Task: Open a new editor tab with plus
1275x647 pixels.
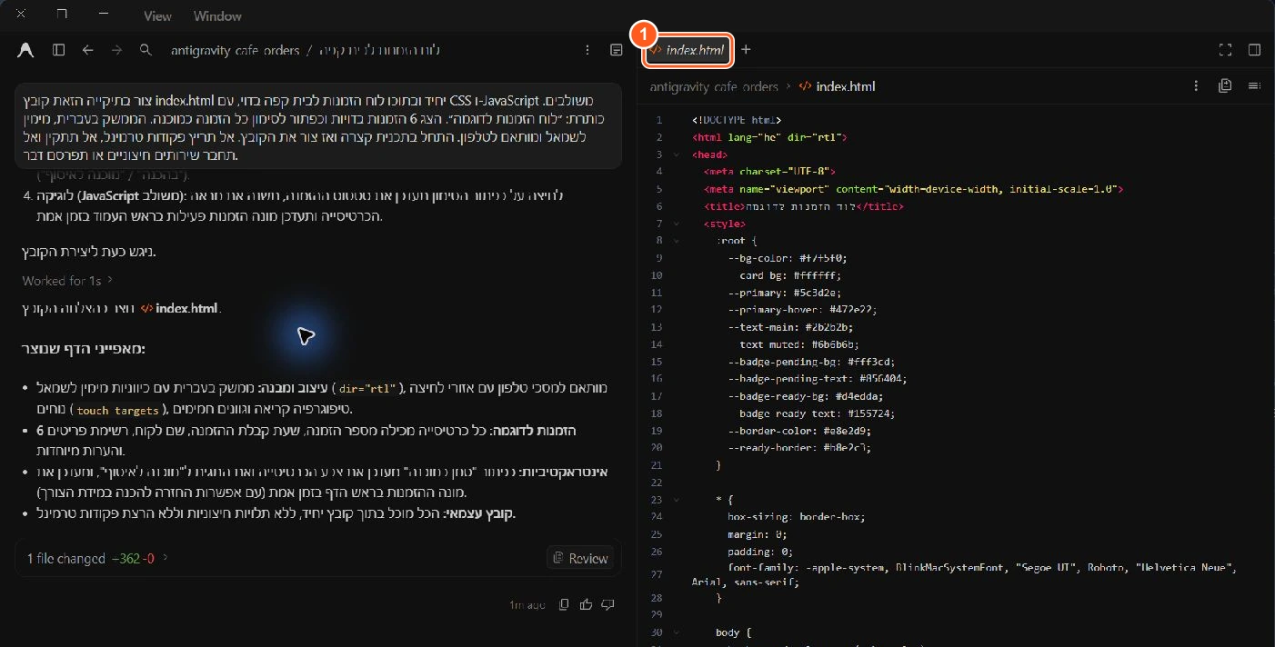Action: pos(746,50)
